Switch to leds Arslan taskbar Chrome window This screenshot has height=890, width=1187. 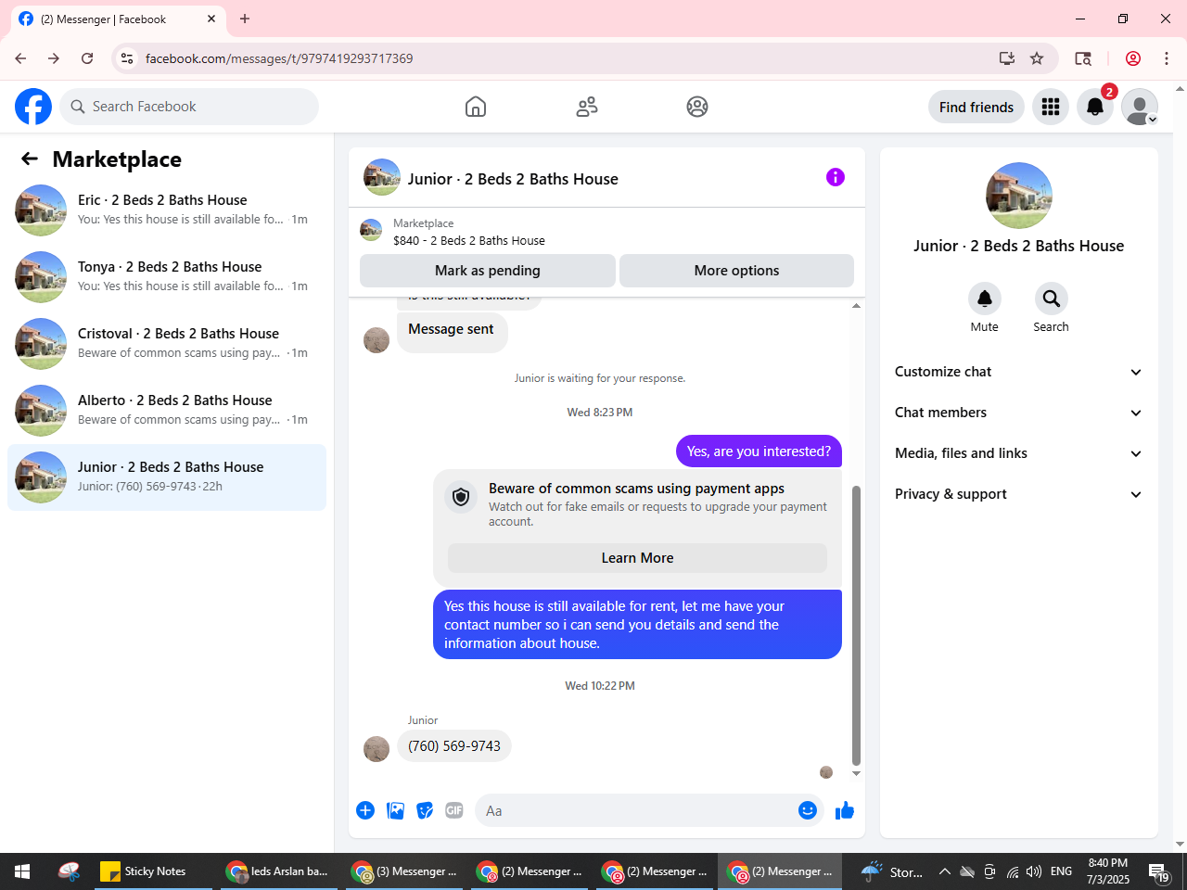[278, 871]
